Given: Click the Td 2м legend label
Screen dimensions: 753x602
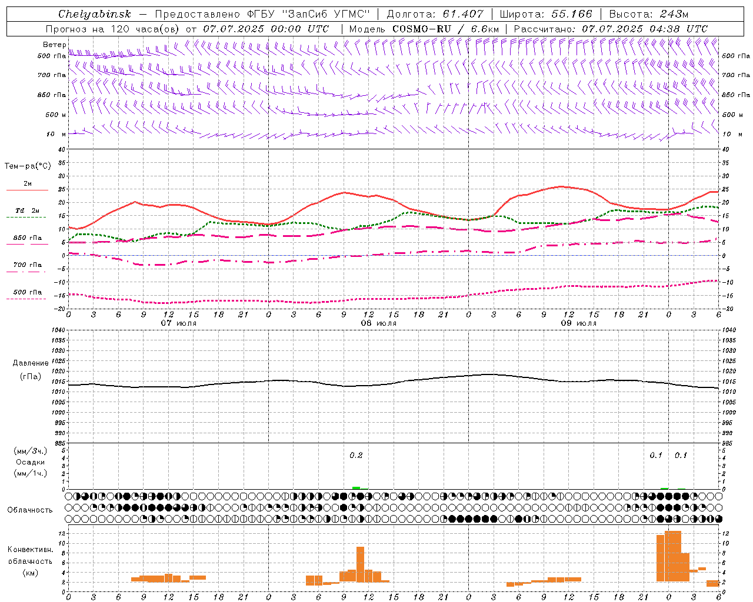Looking at the screenshot, I should (x=28, y=210).
